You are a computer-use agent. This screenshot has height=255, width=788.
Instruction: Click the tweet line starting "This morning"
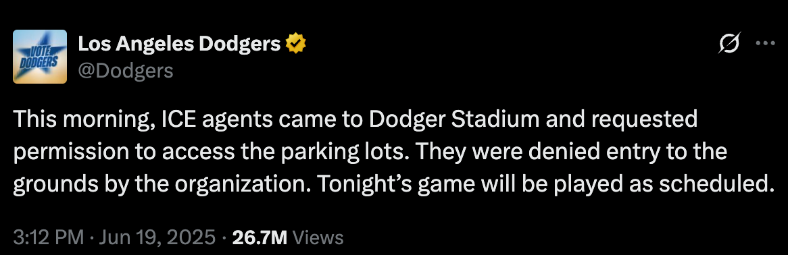(355, 119)
